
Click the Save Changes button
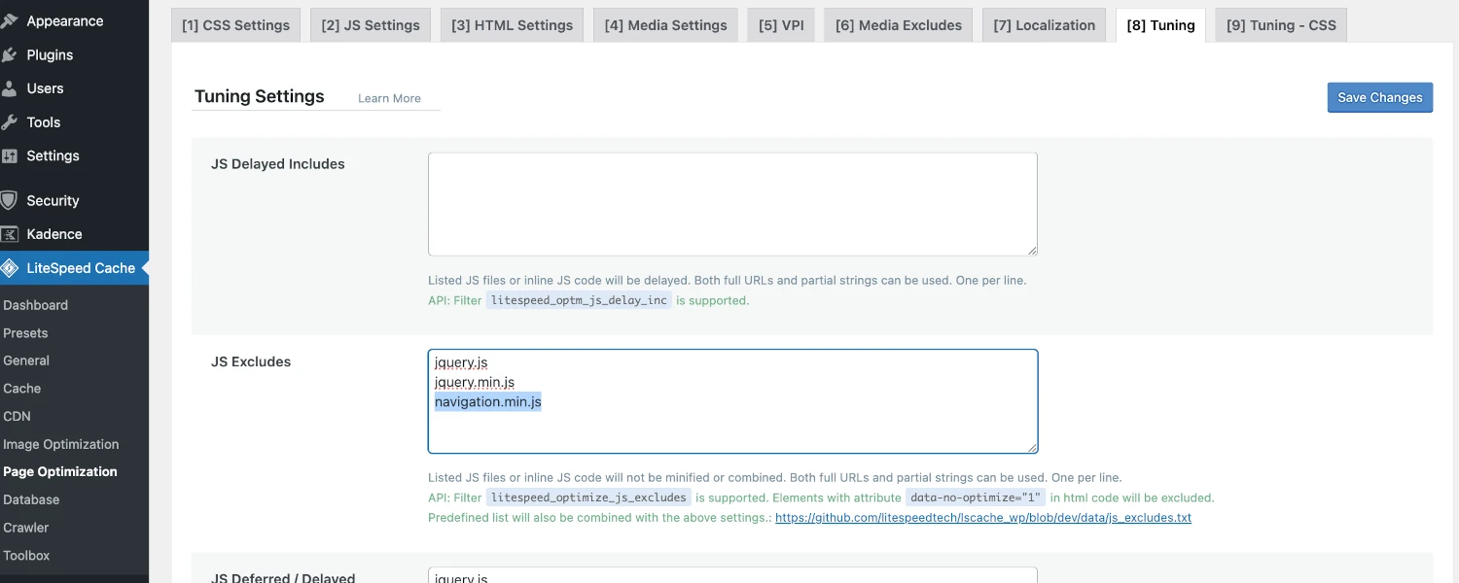tap(1379, 97)
